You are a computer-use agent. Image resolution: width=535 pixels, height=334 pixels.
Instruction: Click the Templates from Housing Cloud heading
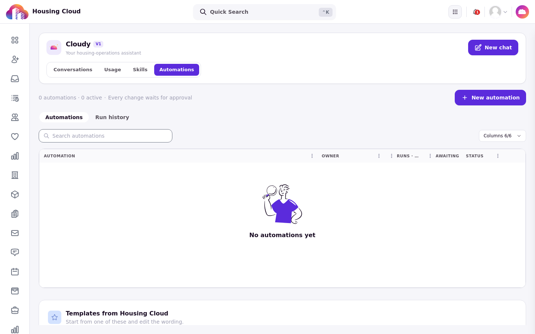coord(117,313)
